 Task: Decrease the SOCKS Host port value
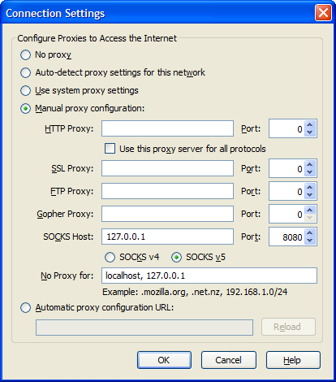(310, 241)
